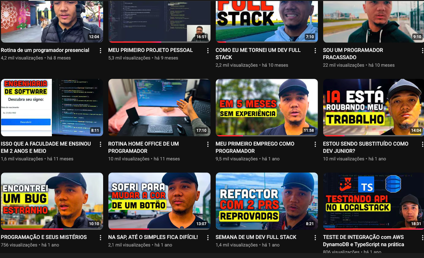This screenshot has height=258, width=424.
Task: Play the SOFRI PARA MUDAR A COR thumbnail
Action: 159,201
